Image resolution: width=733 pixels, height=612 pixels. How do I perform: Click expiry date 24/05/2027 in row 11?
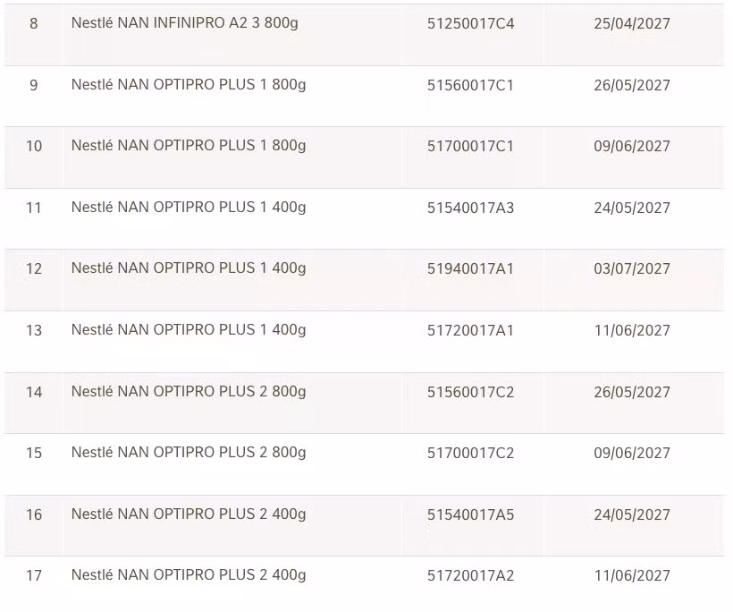coord(631,208)
